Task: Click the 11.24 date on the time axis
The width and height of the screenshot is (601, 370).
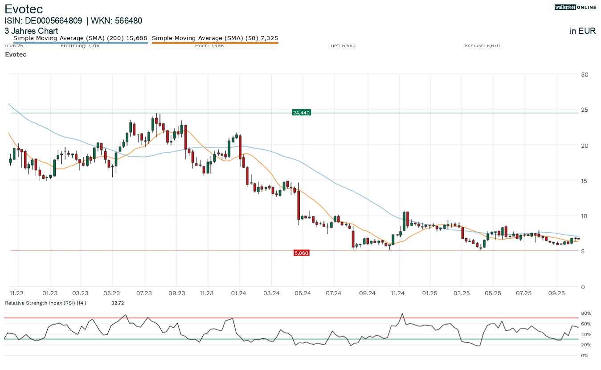Action: click(x=397, y=293)
